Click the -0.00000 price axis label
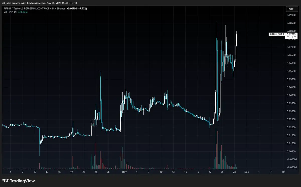The height and width of the screenshot is (187, 301). click(x=291, y=159)
